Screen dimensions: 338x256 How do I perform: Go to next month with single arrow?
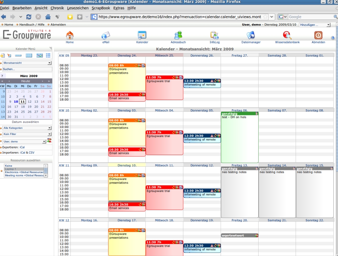point(42,81)
